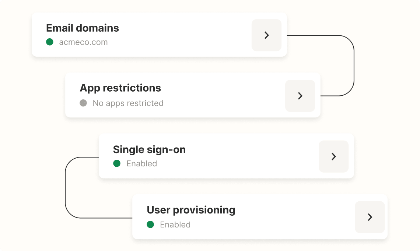Click the Email domains card heading
The height and width of the screenshot is (251, 420).
click(x=82, y=28)
